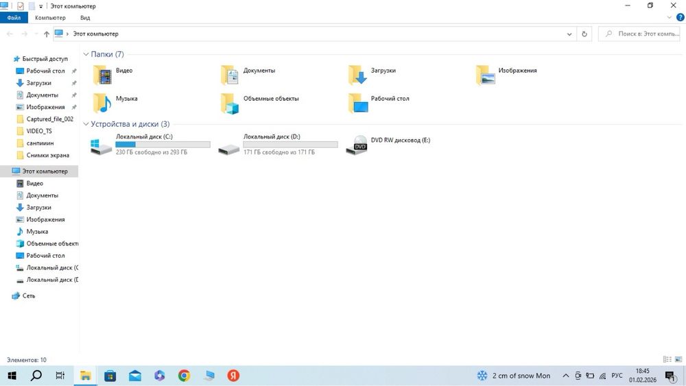Switch to details view icon in status bar
This screenshot has width=686, height=386.
coord(667,359)
